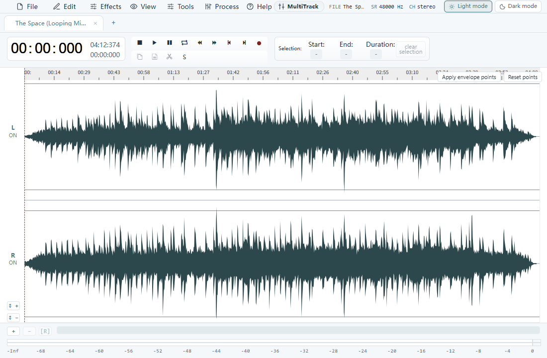
Task: Toggle the loop playback icon
Action: tap(184, 43)
